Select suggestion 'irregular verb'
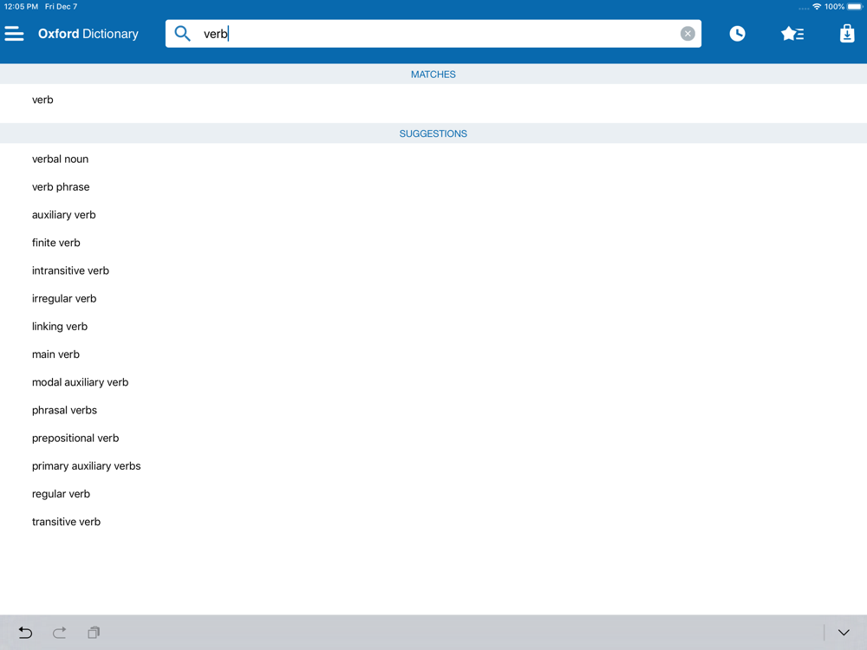The width and height of the screenshot is (867, 650). [433, 298]
